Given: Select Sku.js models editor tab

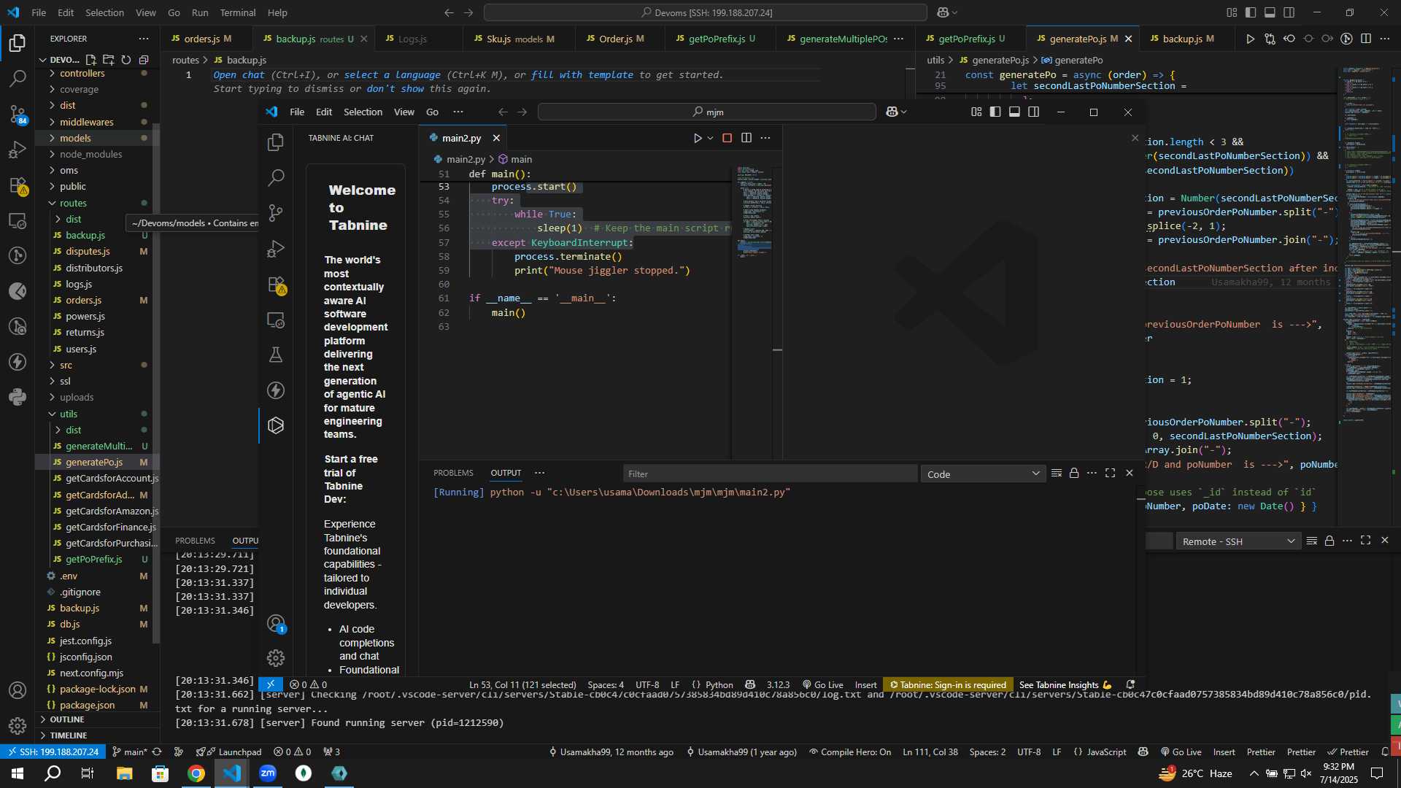Looking at the screenshot, I should (514, 39).
